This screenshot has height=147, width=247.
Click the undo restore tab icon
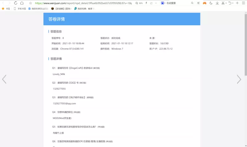tap(230, 3)
